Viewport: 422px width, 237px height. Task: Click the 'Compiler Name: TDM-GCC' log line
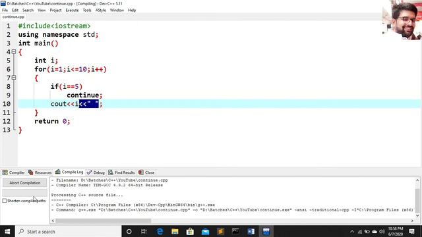[107, 185]
